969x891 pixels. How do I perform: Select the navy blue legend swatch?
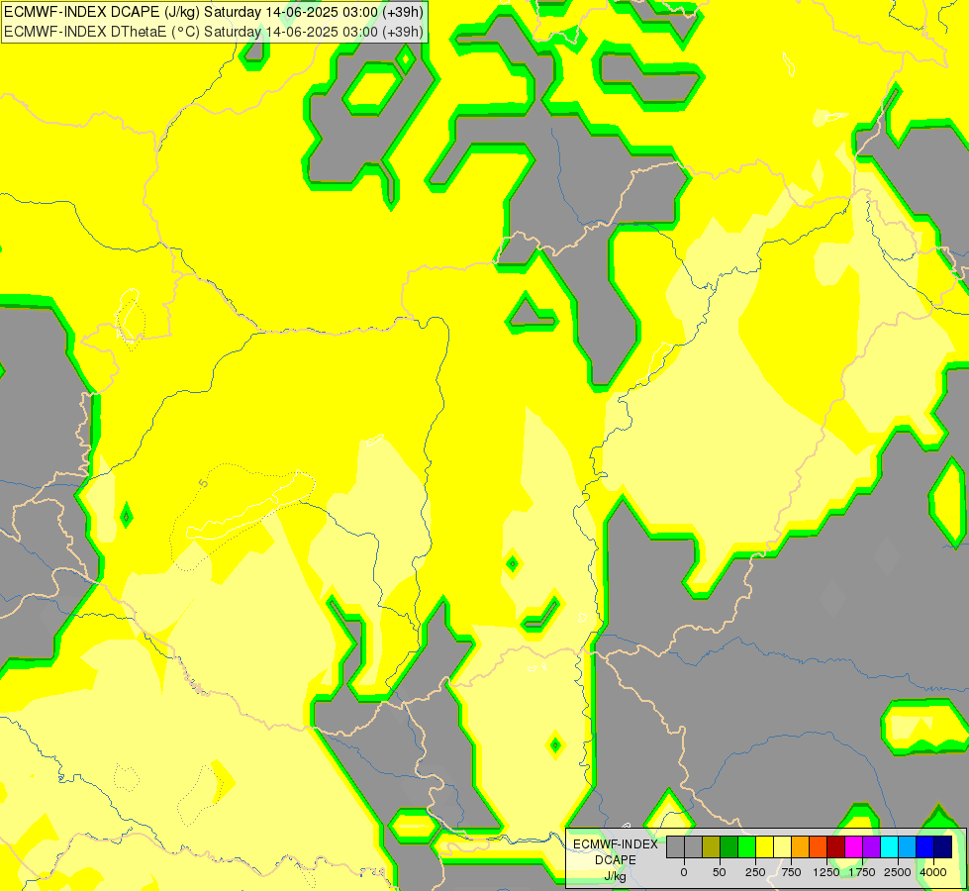click(943, 846)
